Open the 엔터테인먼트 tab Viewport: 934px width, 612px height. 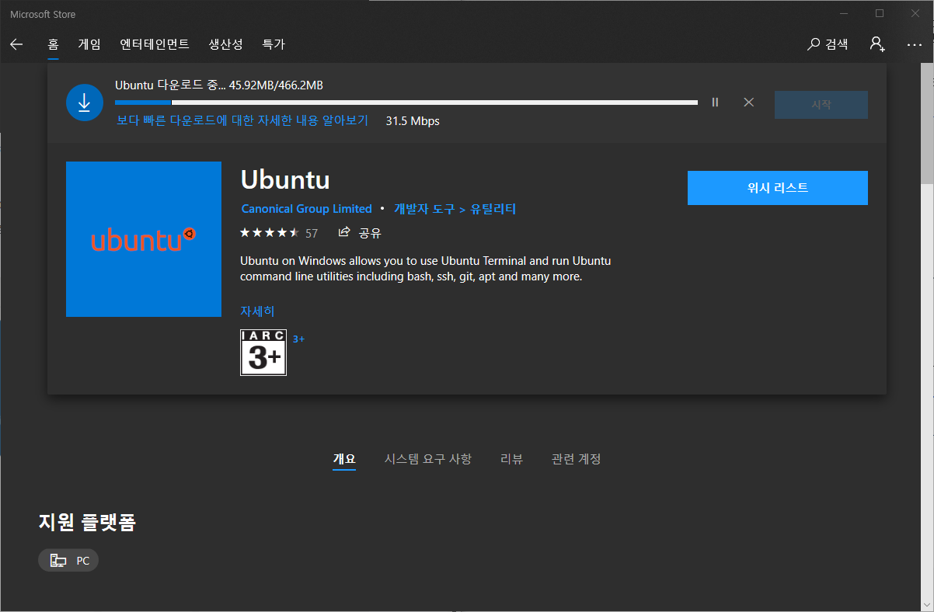155,44
